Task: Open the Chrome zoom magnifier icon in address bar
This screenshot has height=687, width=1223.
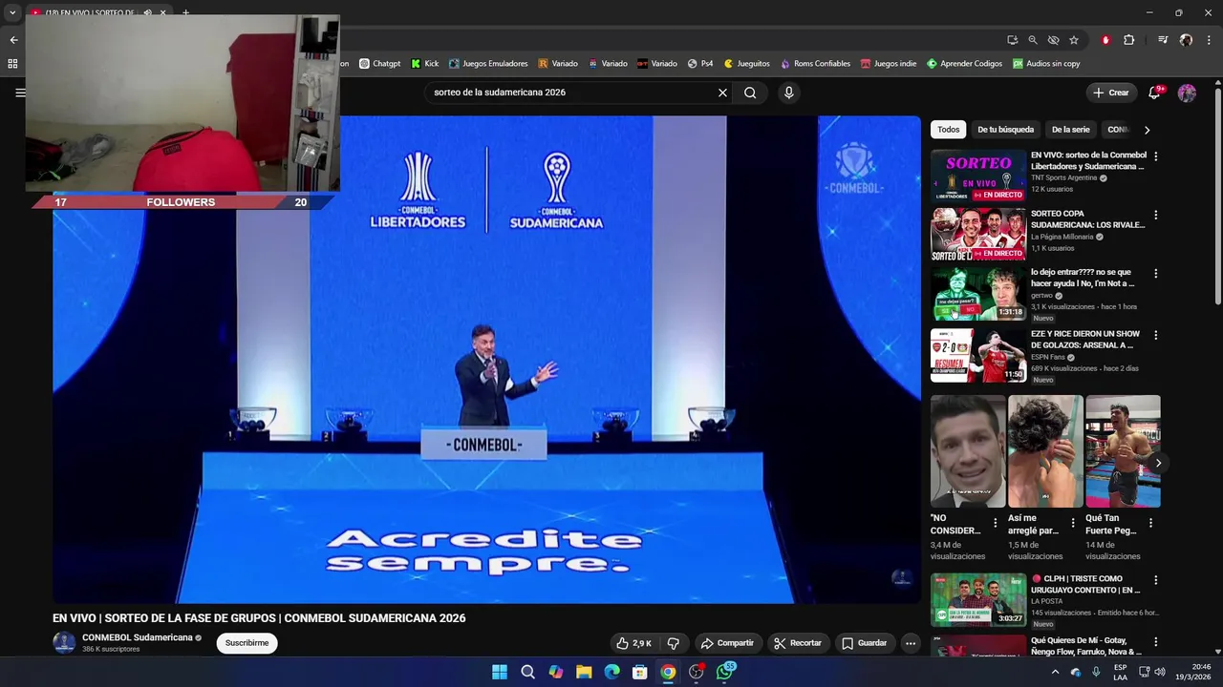Action: 1033,40
